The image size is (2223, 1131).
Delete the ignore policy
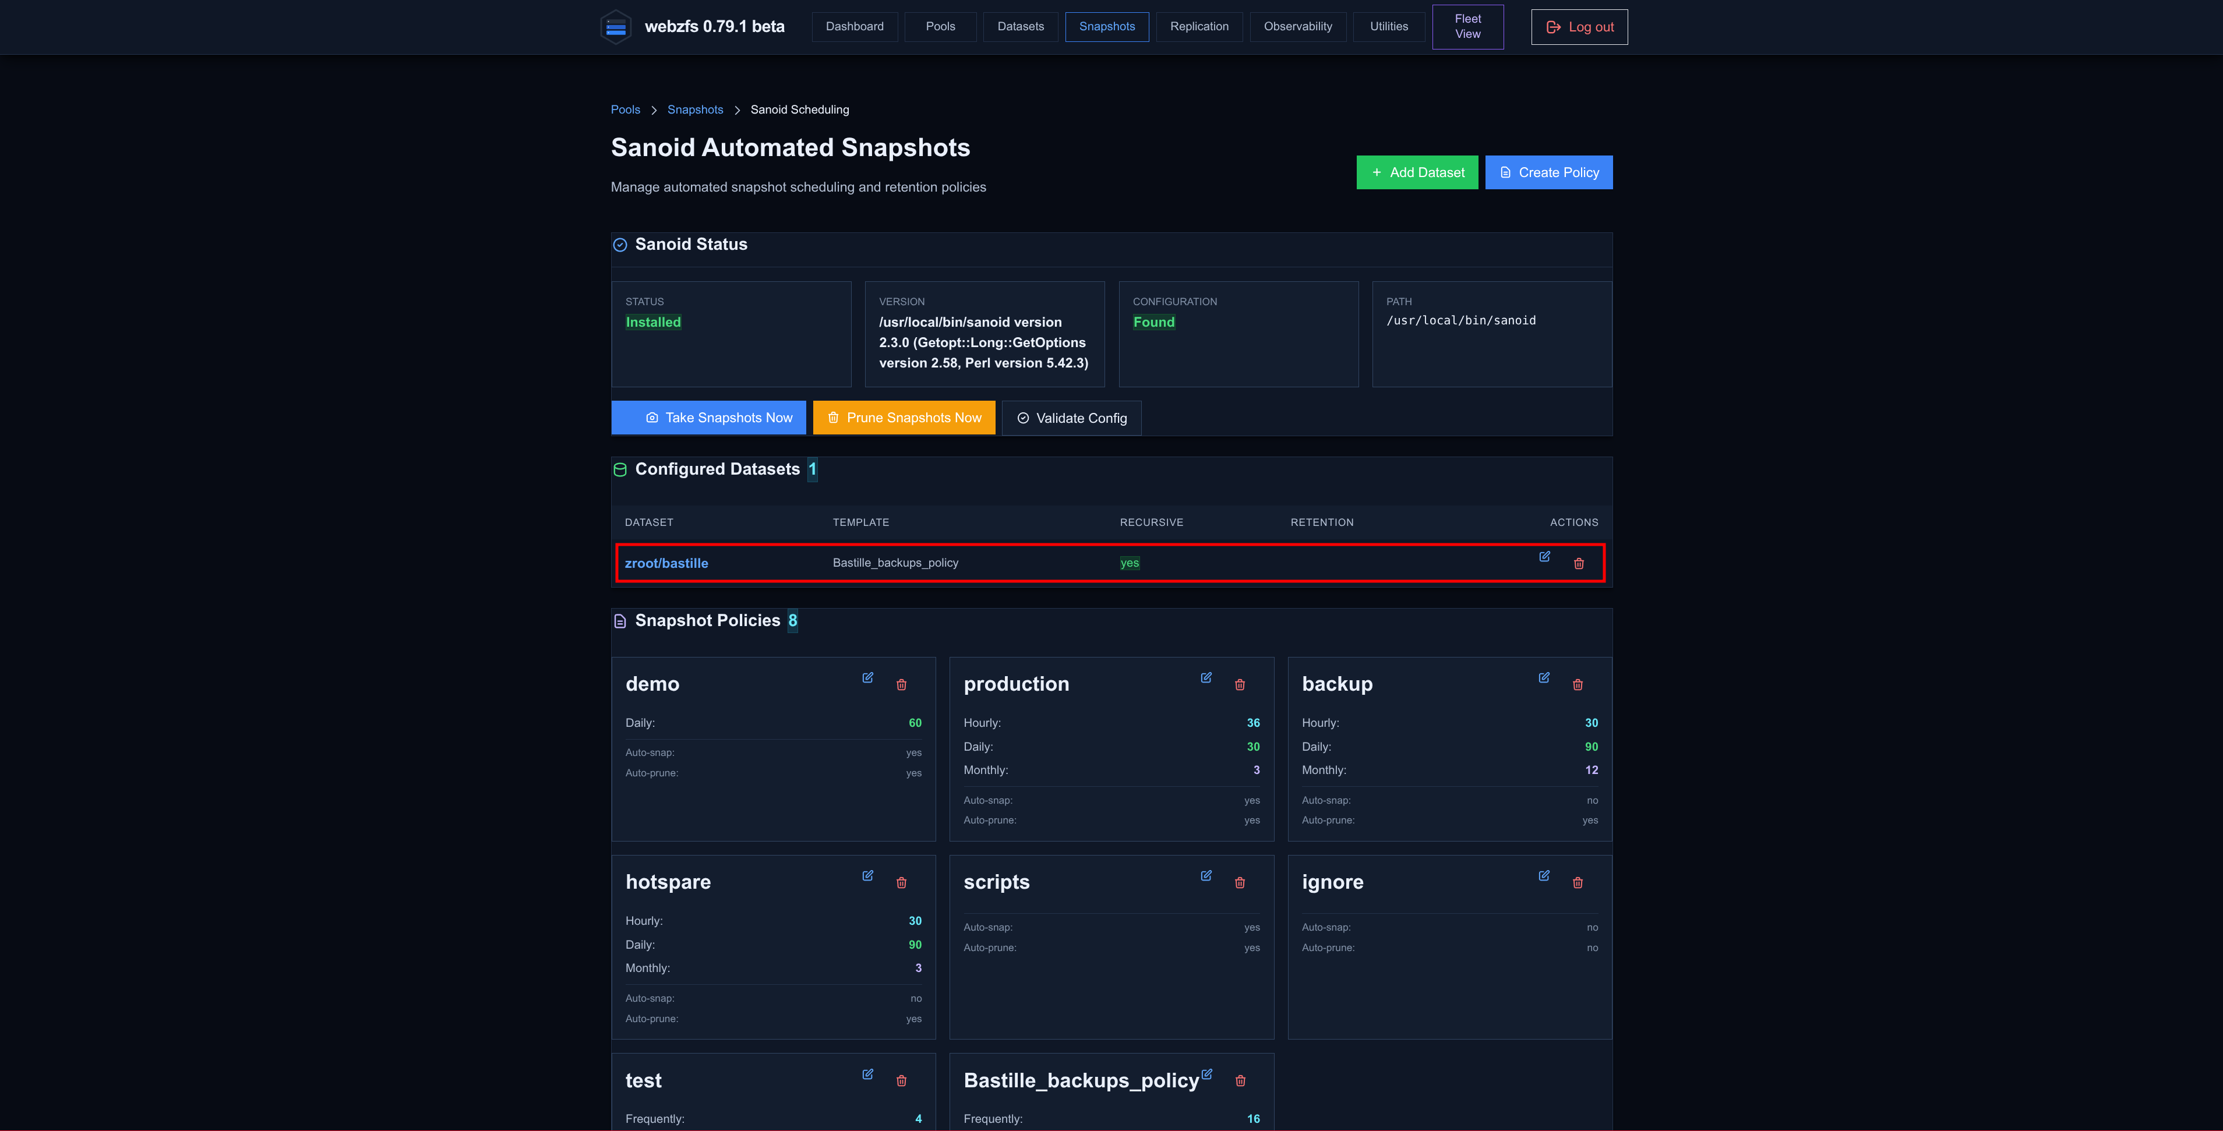click(1578, 882)
